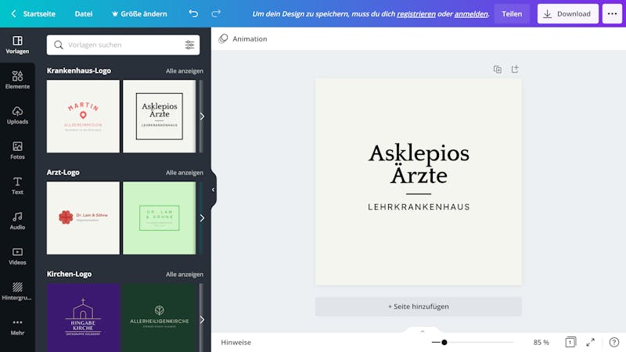Open the Elemente sidebar panel
Image resolution: width=626 pixels, height=352 pixels.
(17, 80)
